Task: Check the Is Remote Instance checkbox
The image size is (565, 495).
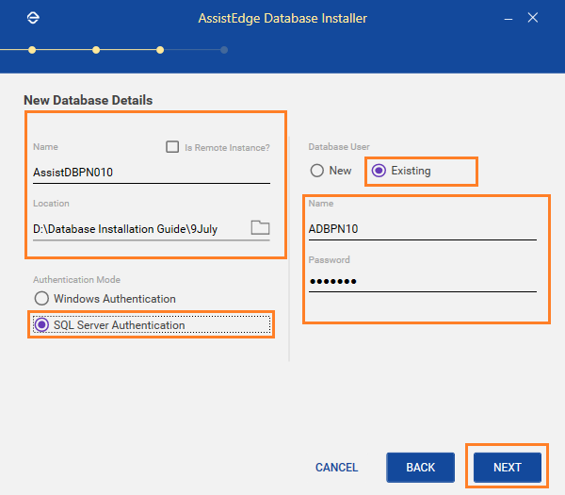Action: tap(172, 147)
